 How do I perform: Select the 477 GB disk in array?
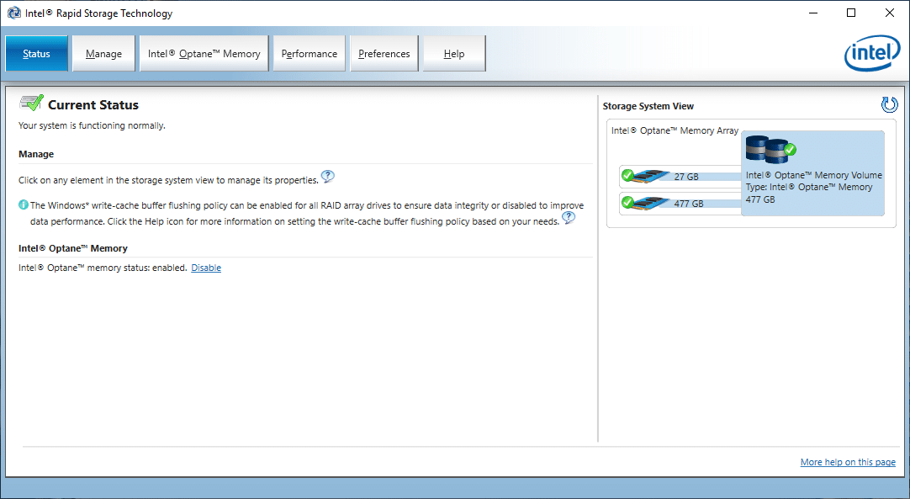(680, 204)
